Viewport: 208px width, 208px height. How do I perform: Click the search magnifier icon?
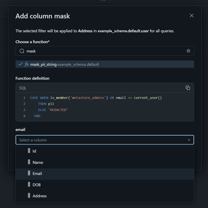point(22,51)
